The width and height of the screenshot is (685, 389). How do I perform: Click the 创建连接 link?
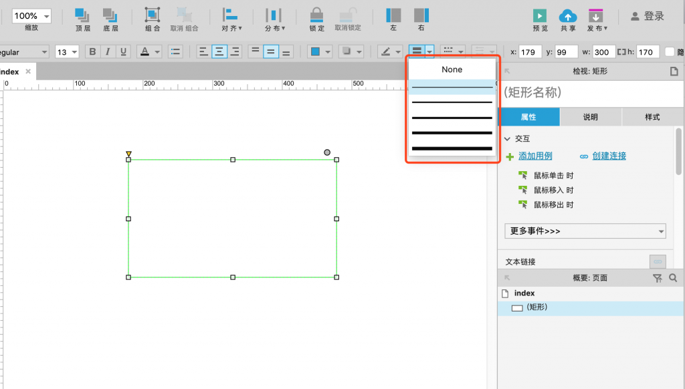coord(609,156)
